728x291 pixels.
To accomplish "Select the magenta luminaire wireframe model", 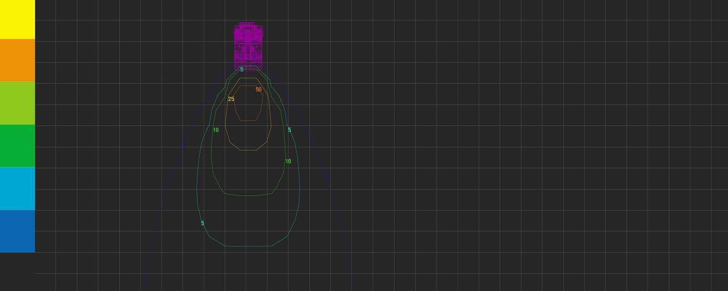I will click(x=248, y=45).
